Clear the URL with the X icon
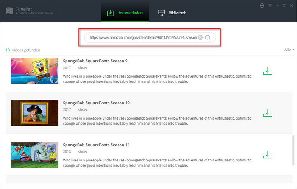Screen dimensions: 297x189 click(x=200, y=37)
